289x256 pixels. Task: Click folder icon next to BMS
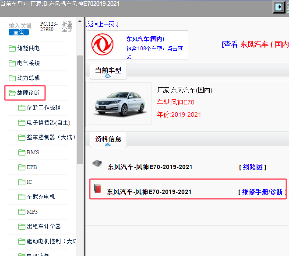tap(22, 152)
